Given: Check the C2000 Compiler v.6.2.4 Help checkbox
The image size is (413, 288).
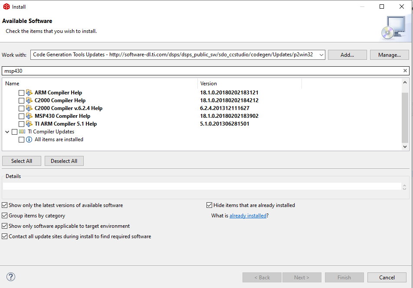Looking at the screenshot, I should 21,108.
